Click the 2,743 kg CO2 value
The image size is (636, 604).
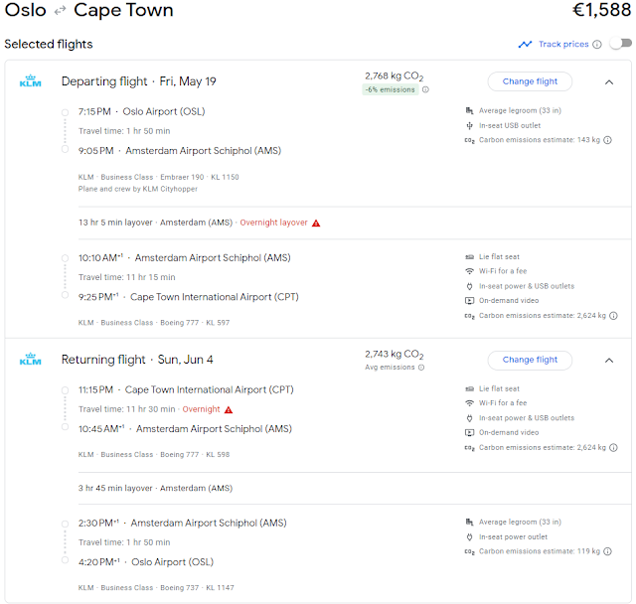(394, 355)
